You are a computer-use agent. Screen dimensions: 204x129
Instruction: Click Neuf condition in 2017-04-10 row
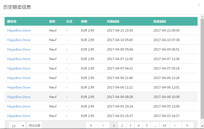point(53,40)
